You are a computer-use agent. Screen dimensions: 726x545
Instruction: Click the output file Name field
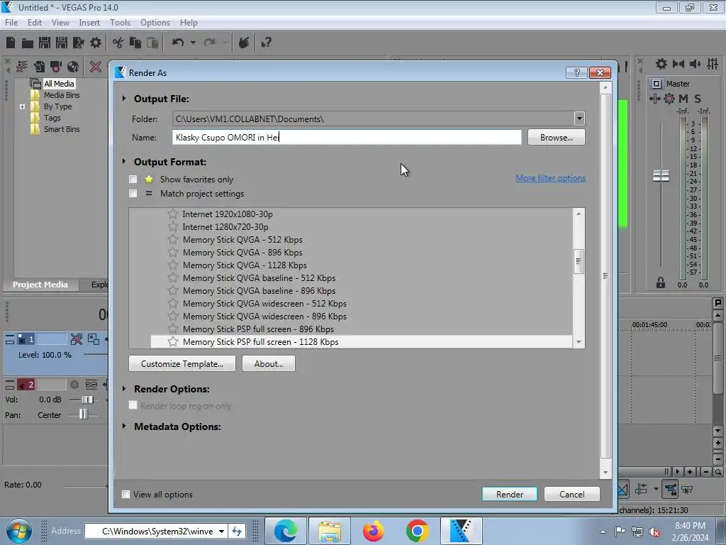pyautogui.click(x=347, y=137)
